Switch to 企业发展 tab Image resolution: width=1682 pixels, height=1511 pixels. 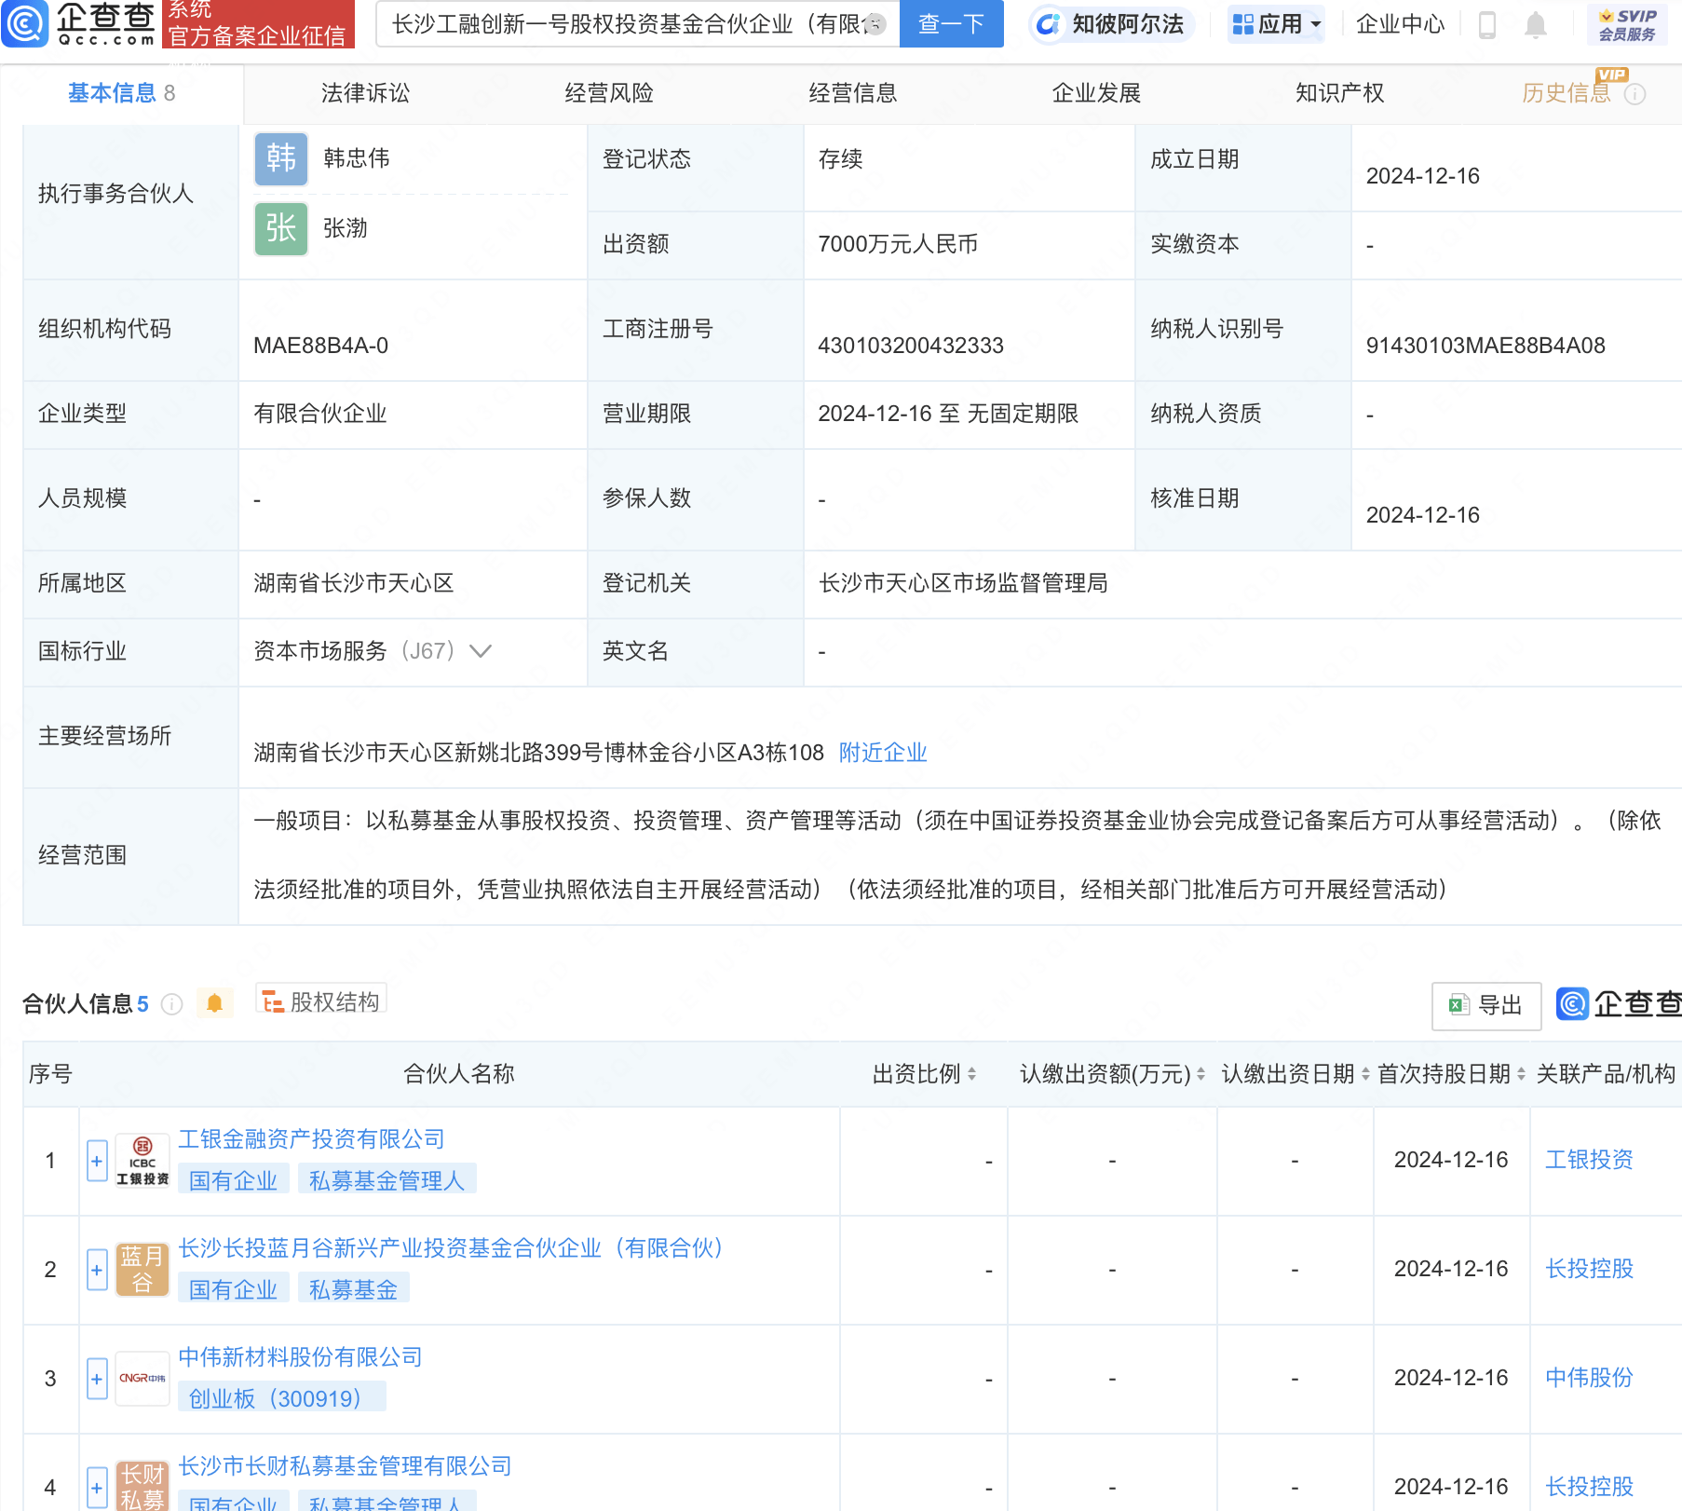(x=1096, y=93)
